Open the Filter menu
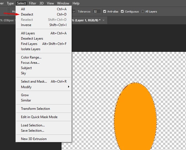This screenshot has height=150, width=186. point(33,3)
